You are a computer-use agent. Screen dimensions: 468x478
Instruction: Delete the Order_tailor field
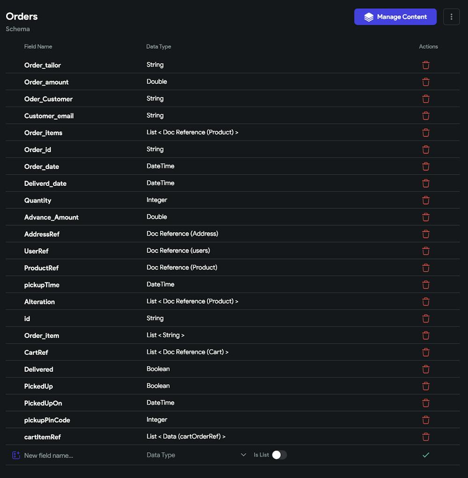coord(426,65)
